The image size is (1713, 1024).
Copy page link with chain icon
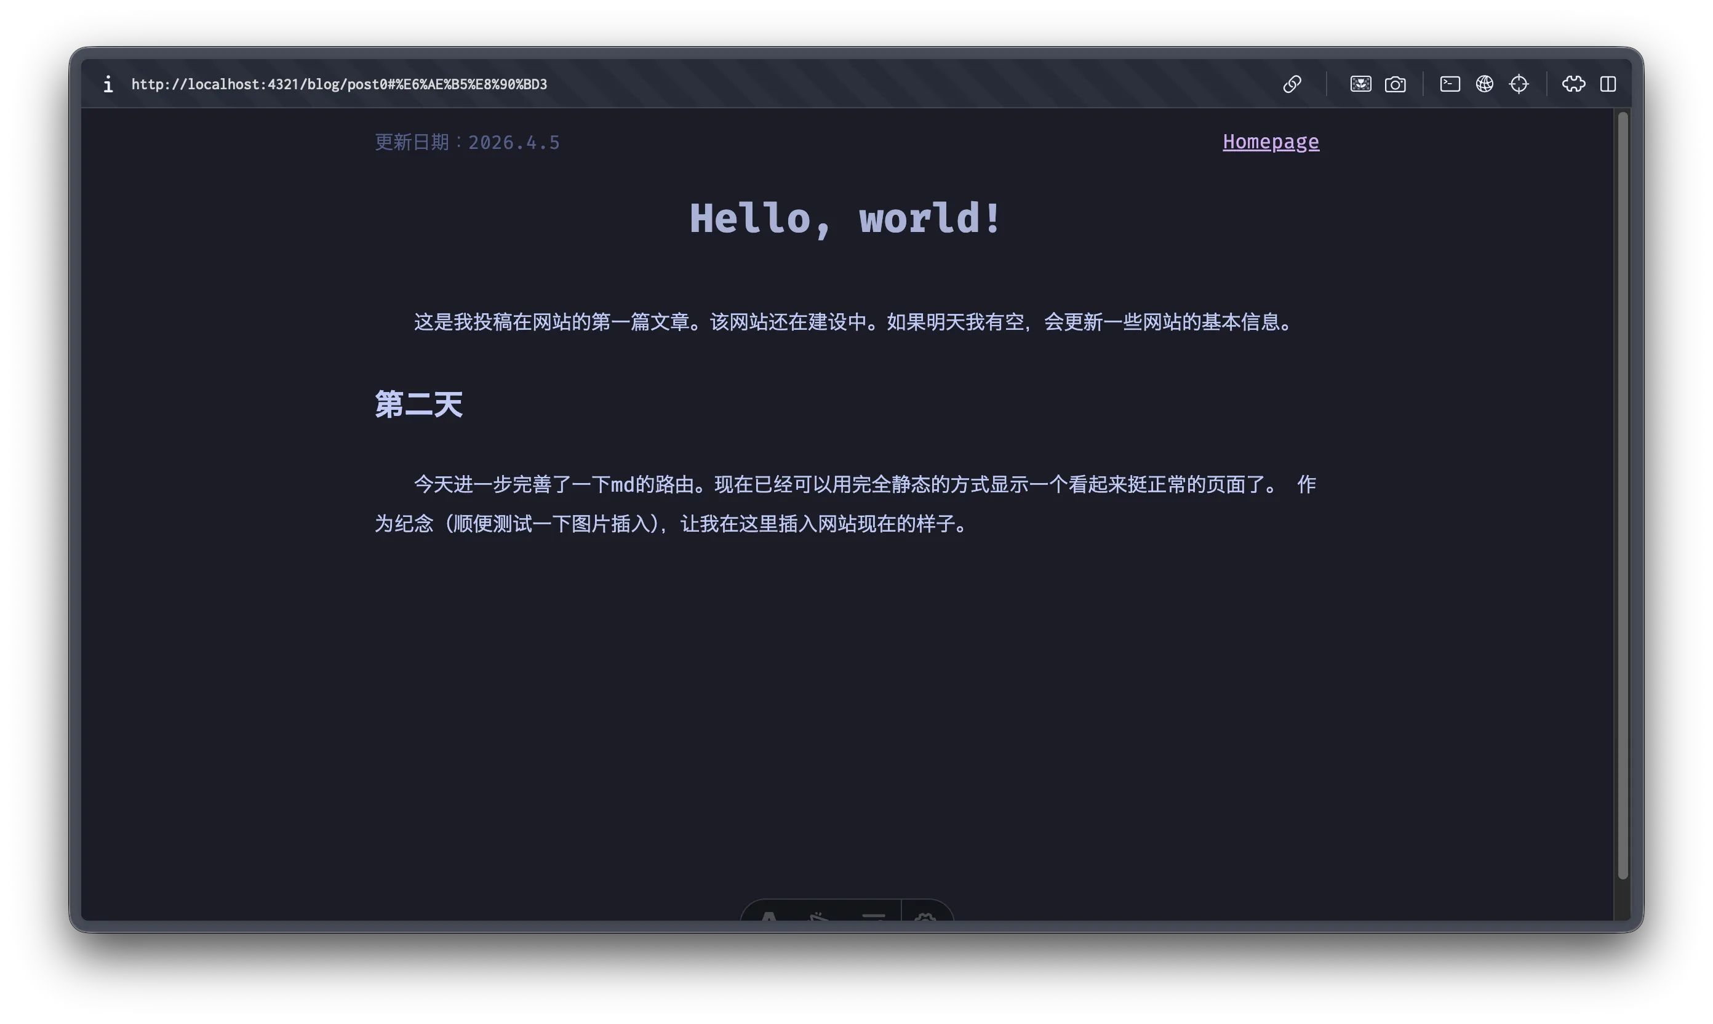1292,84
